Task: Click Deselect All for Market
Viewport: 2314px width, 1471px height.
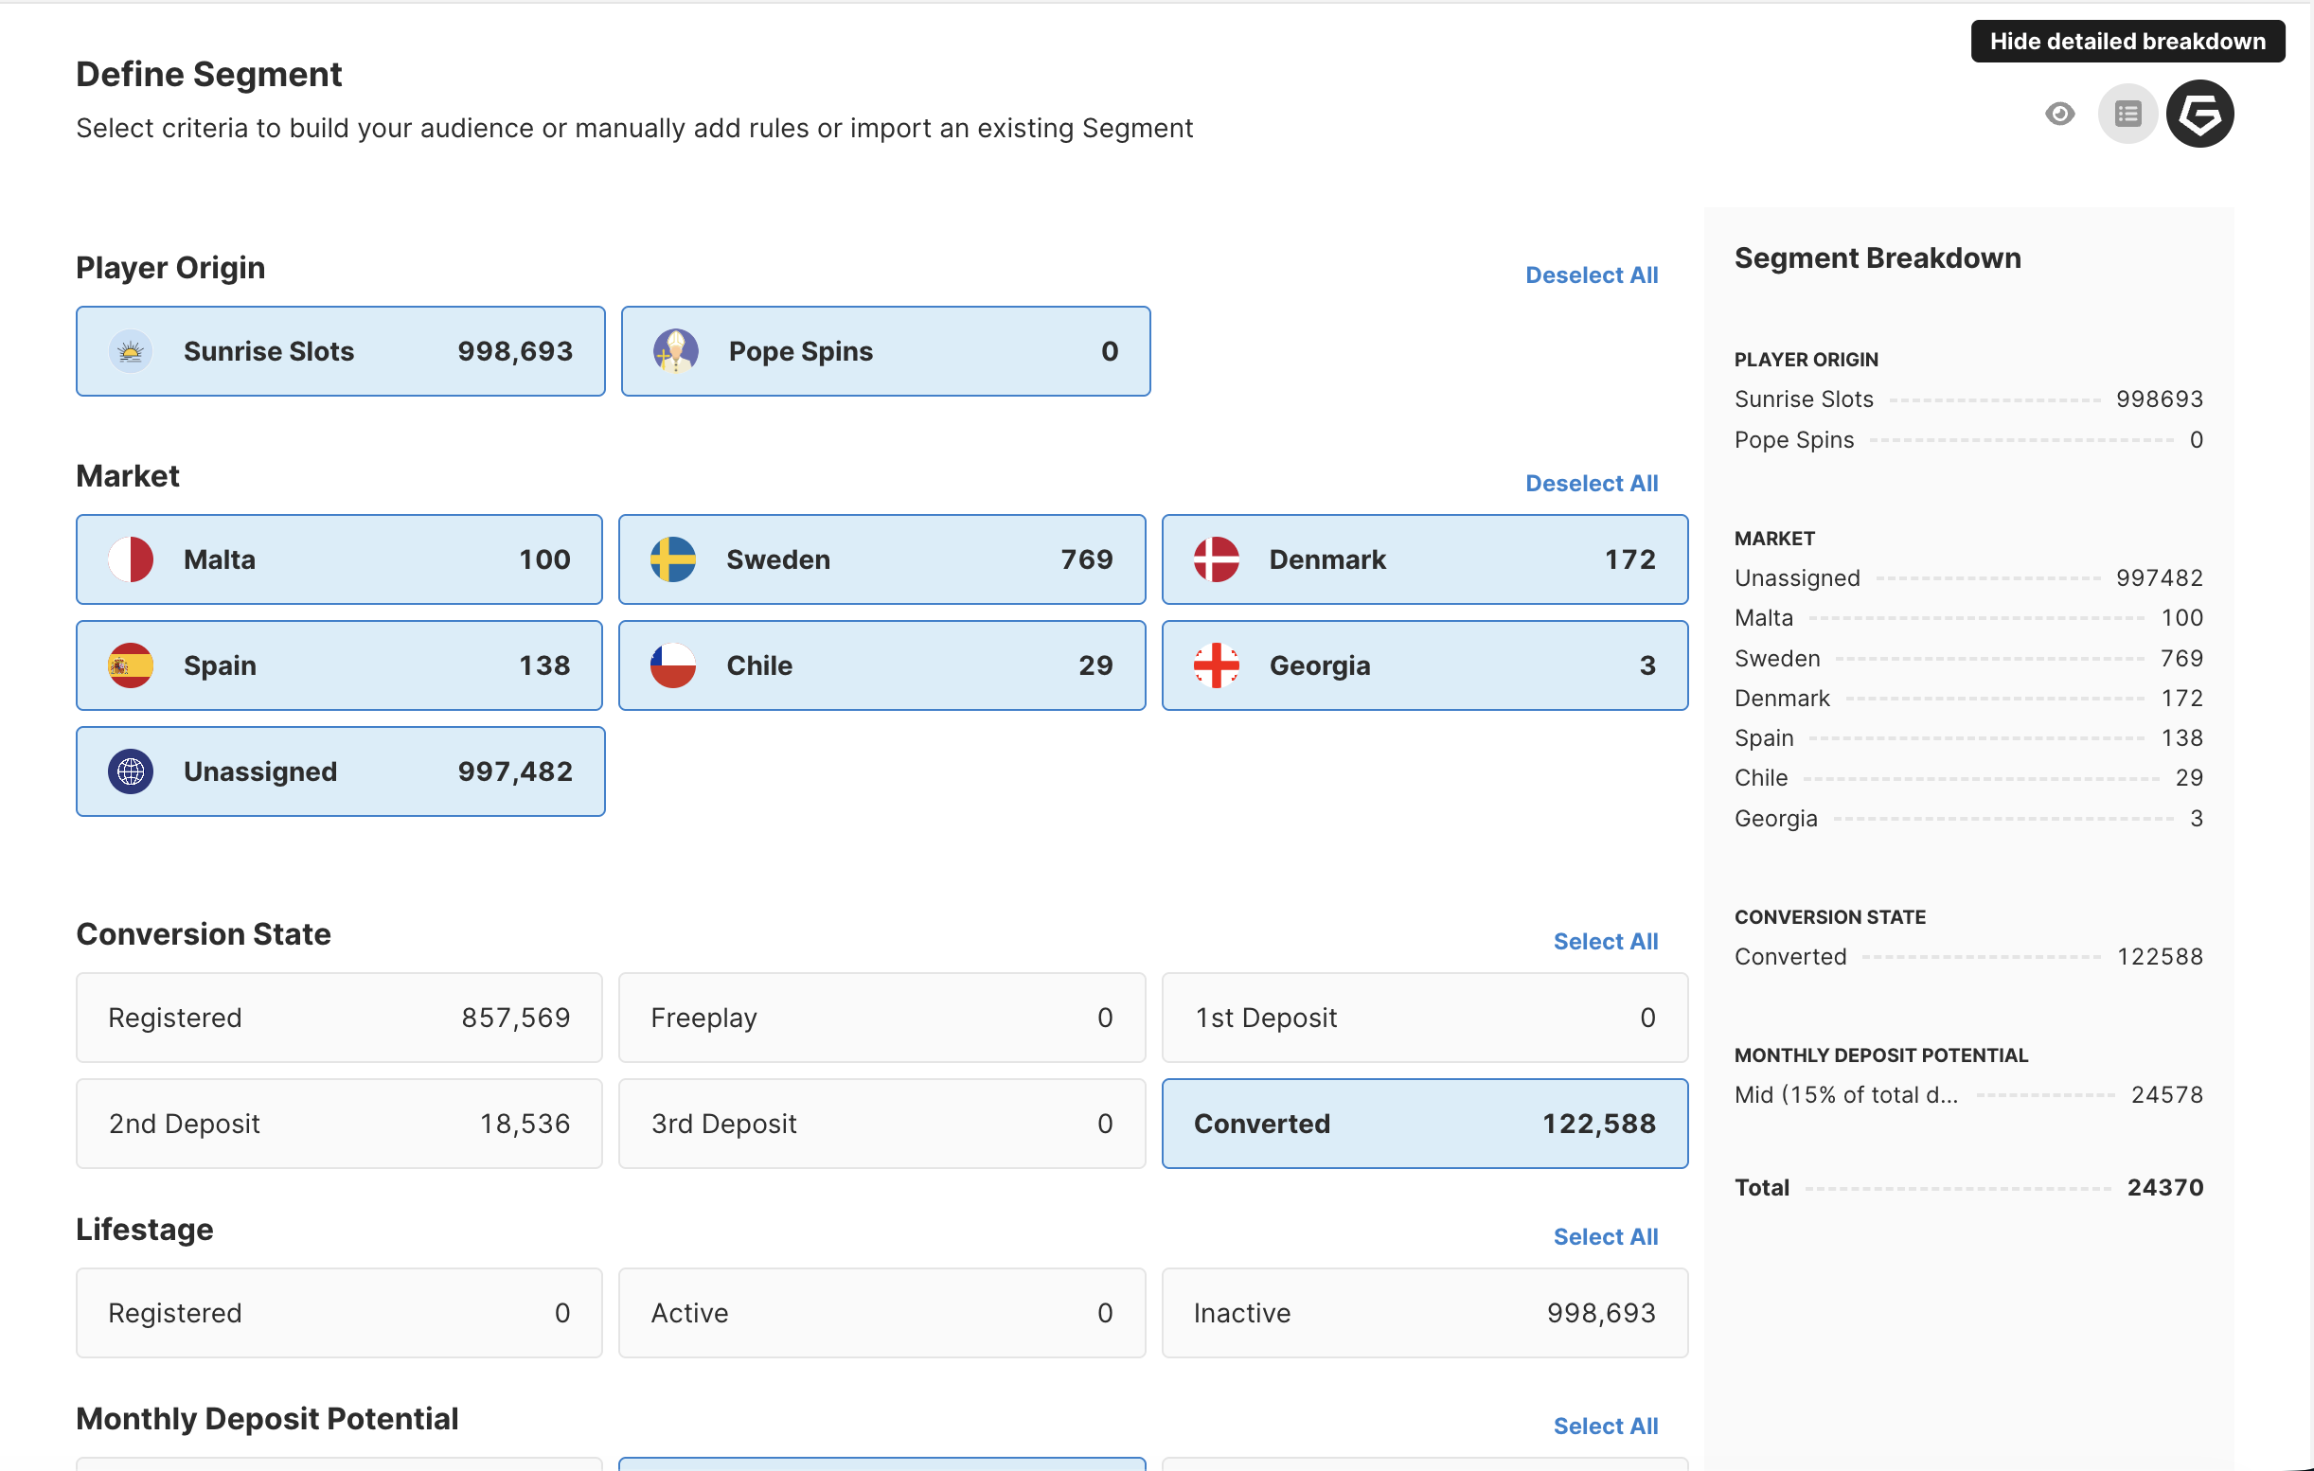Action: (1592, 484)
